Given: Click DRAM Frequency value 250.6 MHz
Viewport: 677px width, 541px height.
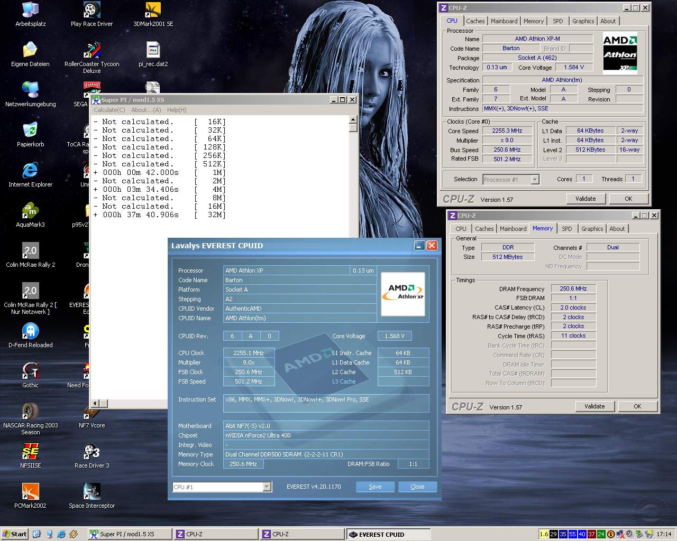Looking at the screenshot, I should [573, 288].
